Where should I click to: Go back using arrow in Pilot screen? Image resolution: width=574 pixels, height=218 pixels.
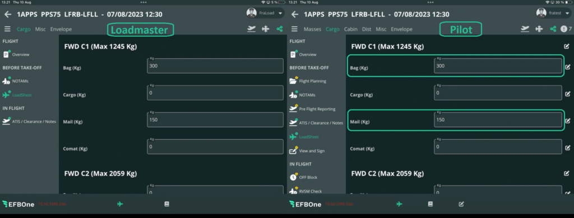click(295, 15)
